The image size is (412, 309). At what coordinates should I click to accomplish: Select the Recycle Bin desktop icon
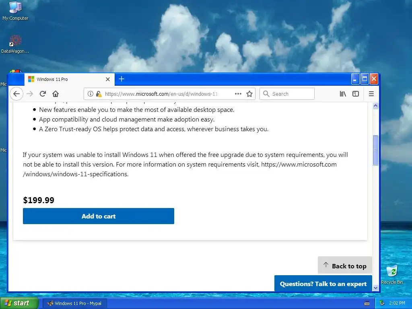tap(392, 275)
